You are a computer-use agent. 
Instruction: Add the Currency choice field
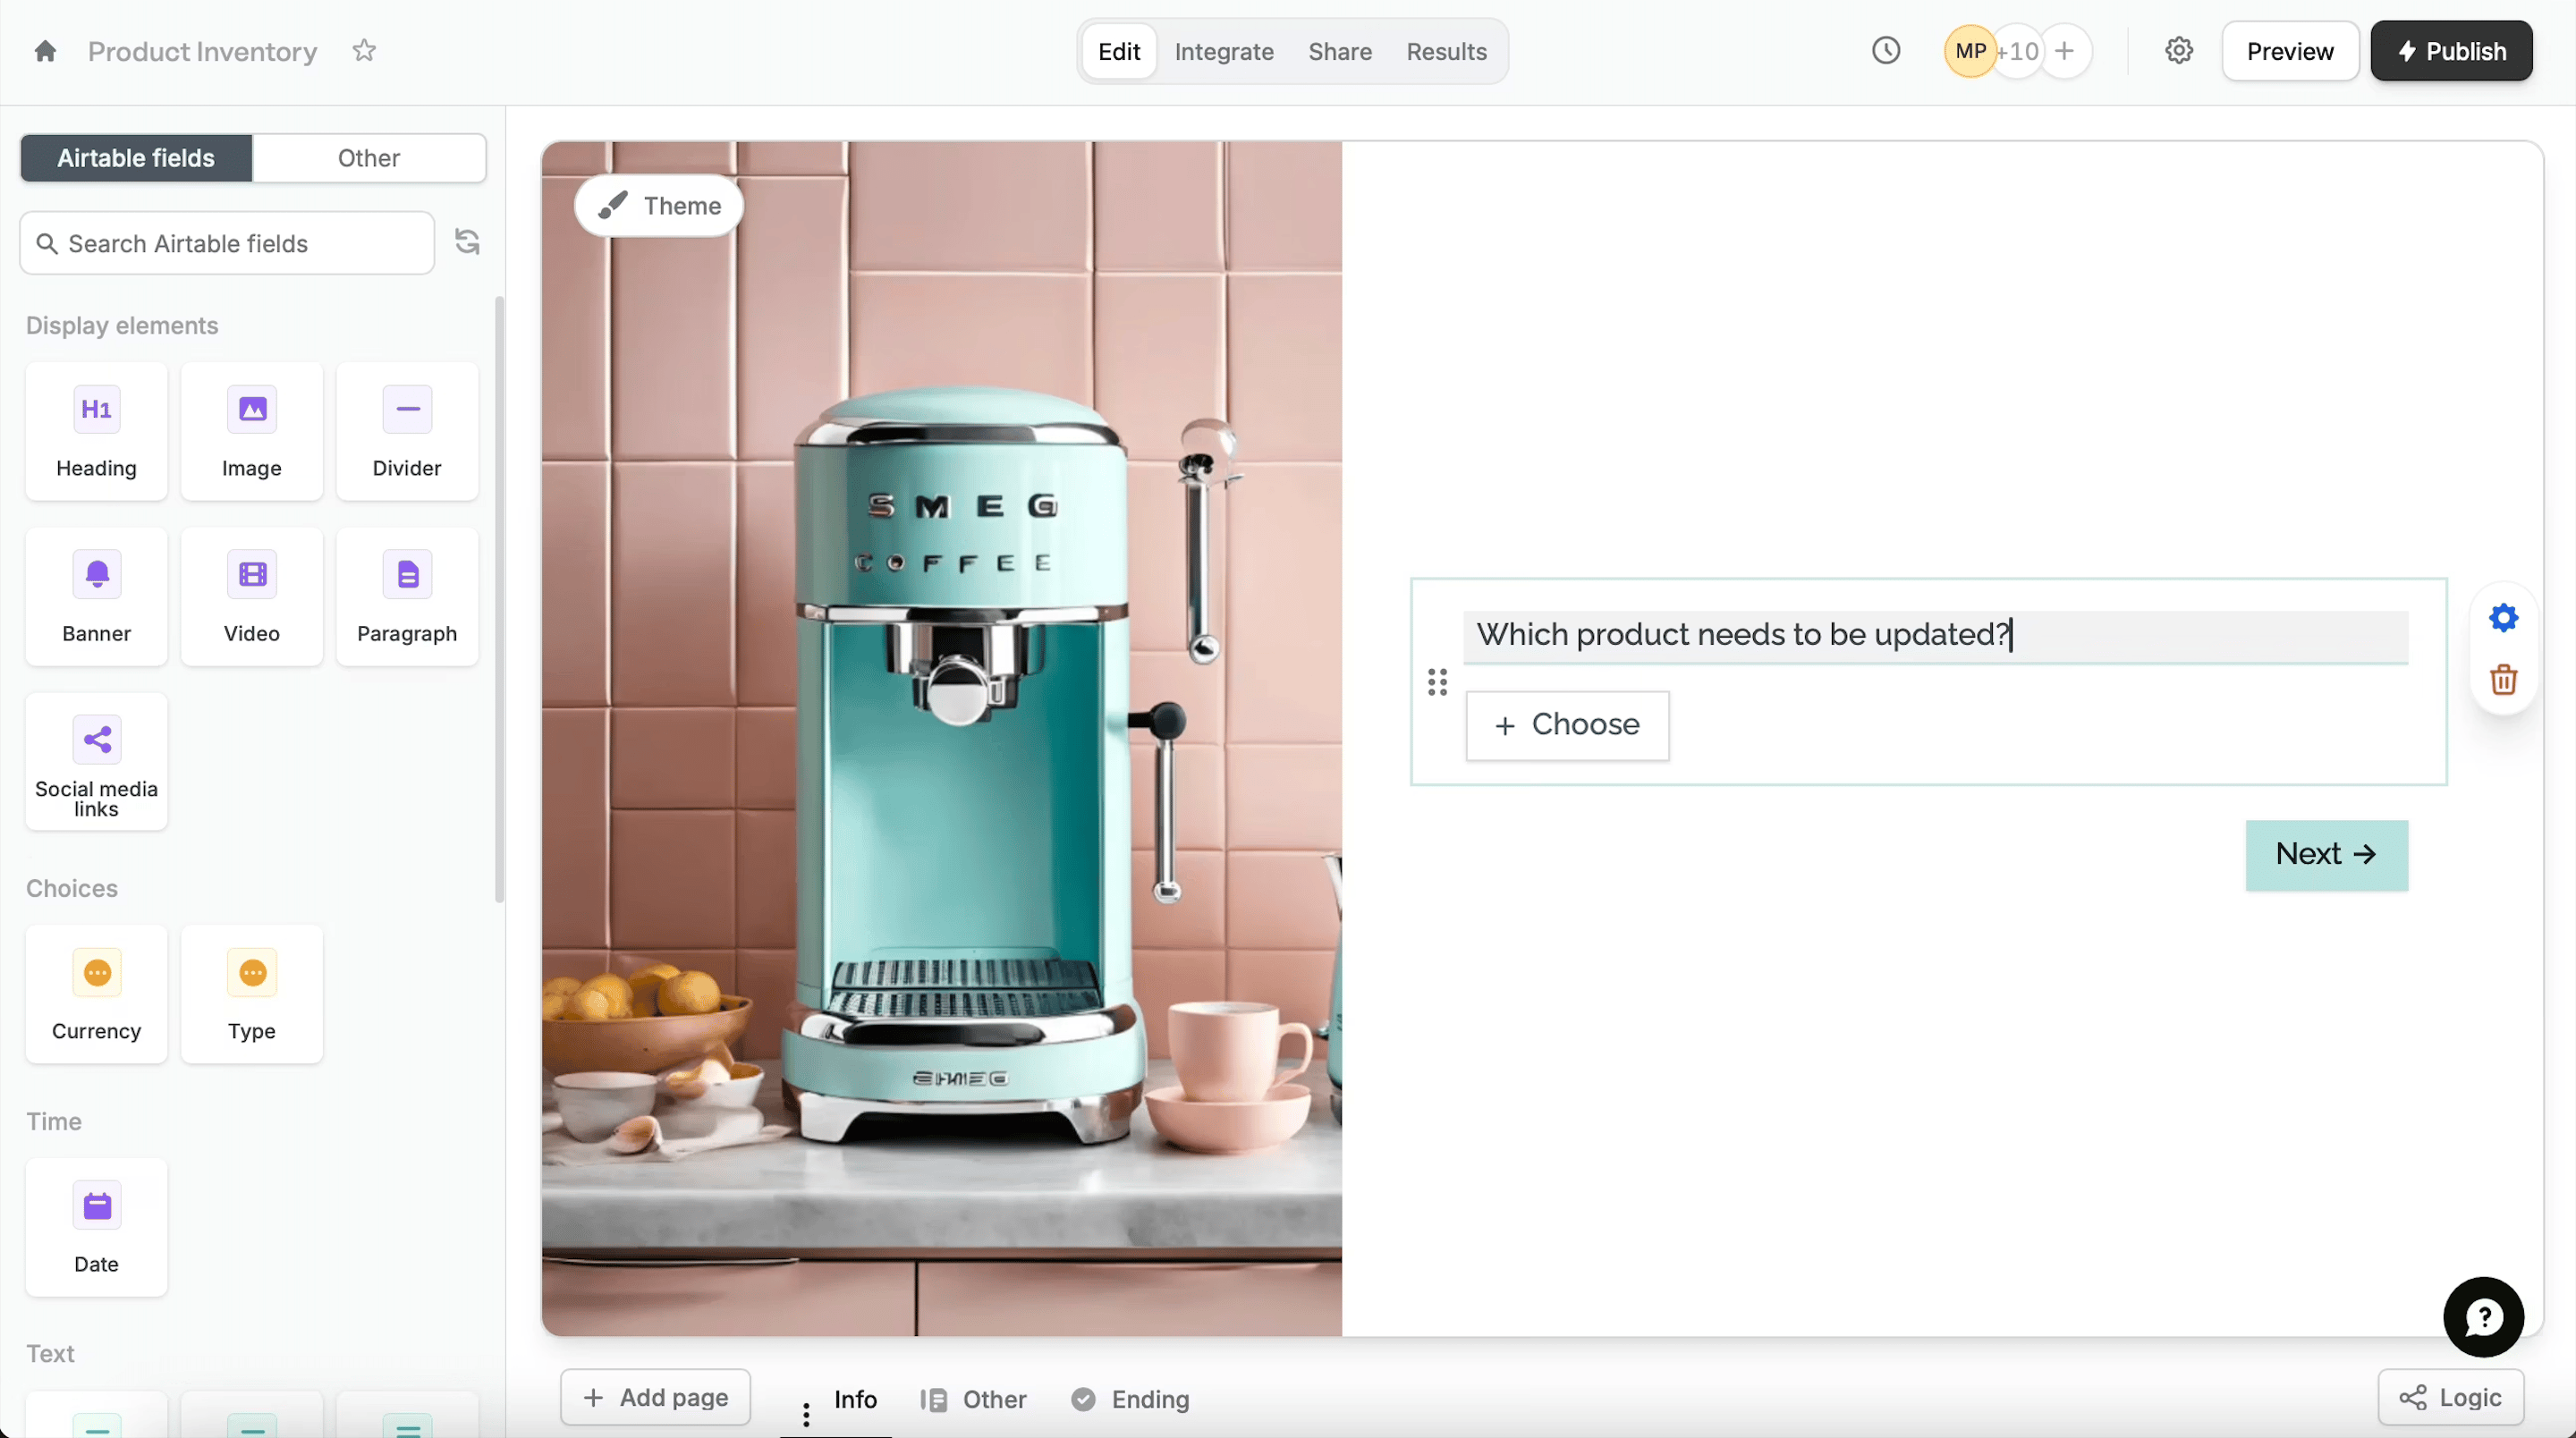coord(96,994)
